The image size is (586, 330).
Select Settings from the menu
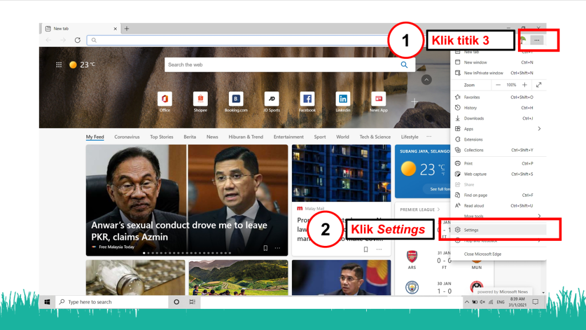(471, 230)
